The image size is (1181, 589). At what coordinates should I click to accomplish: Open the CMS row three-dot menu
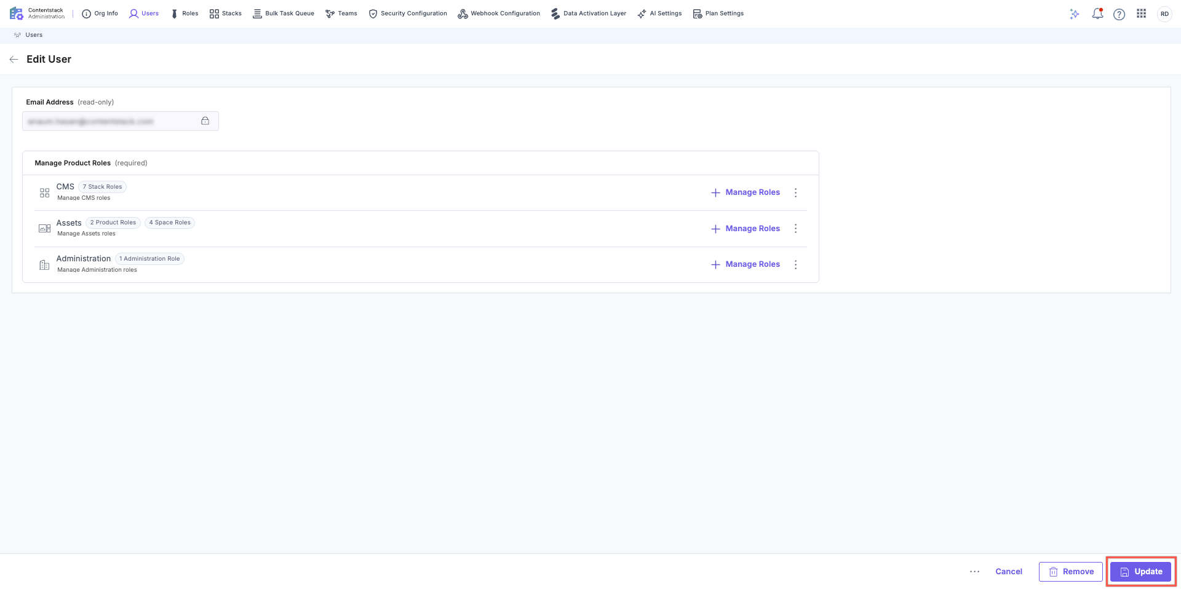tap(796, 193)
